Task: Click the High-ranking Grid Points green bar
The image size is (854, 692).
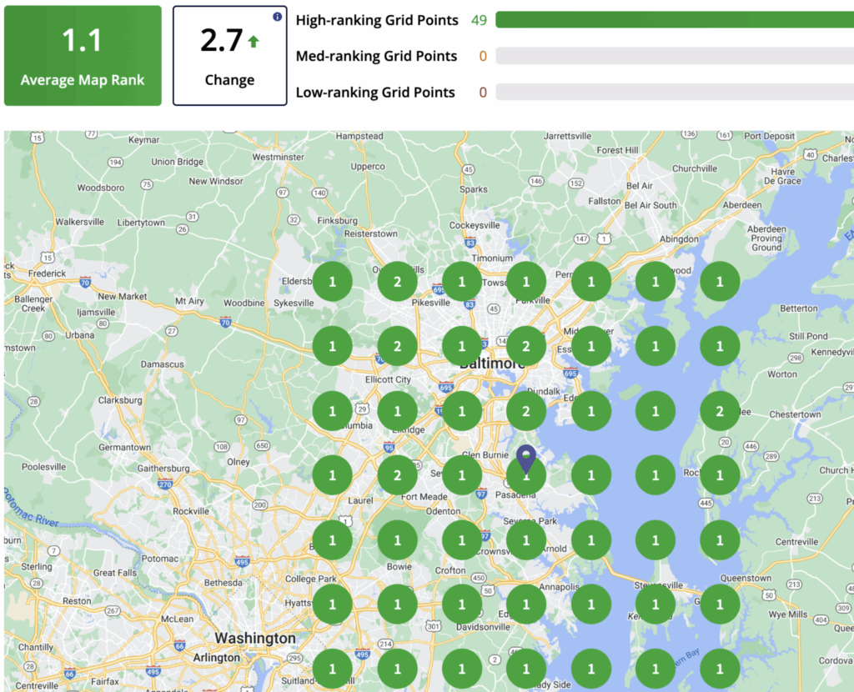Action: pyautogui.click(x=674, y=20)
